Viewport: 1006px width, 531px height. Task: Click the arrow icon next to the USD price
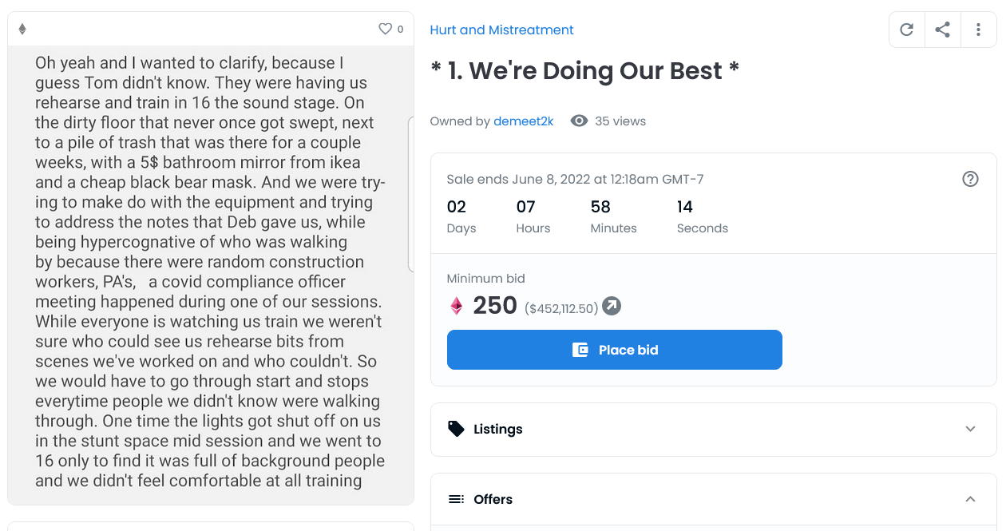tap(611, 306)
